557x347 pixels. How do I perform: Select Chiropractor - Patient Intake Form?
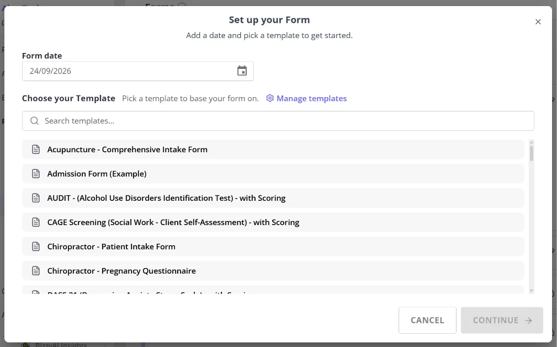273,247
